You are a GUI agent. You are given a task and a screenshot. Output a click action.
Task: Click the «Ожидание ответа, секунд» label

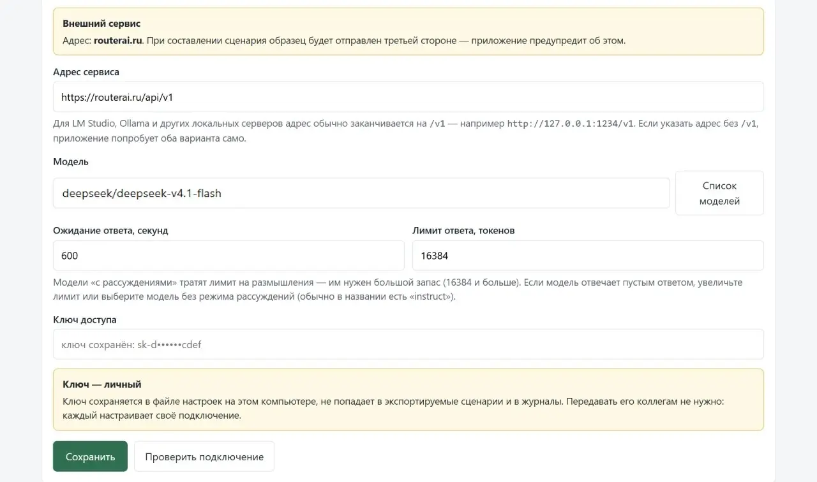tap(110, 231)
